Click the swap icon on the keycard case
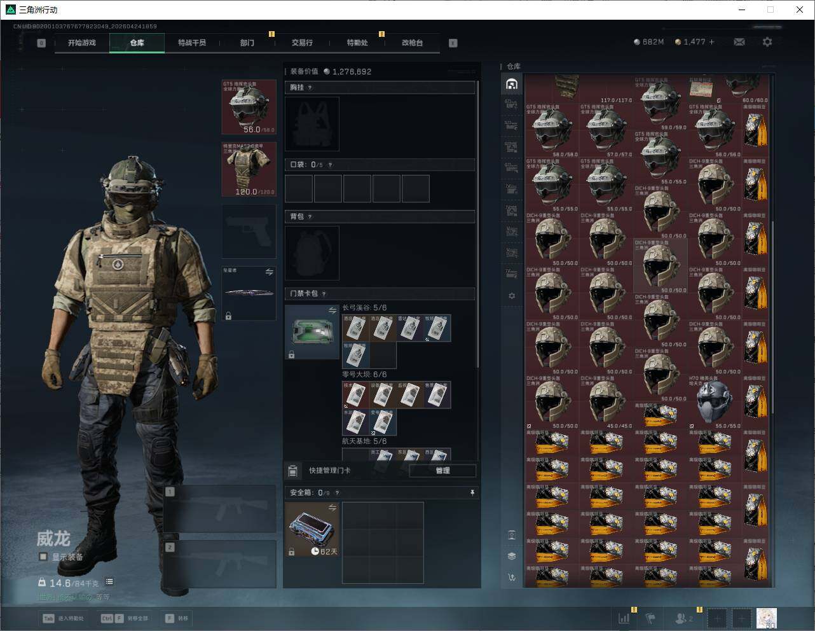The height and width of the screenshot is (631, 815). pos(332,310)
